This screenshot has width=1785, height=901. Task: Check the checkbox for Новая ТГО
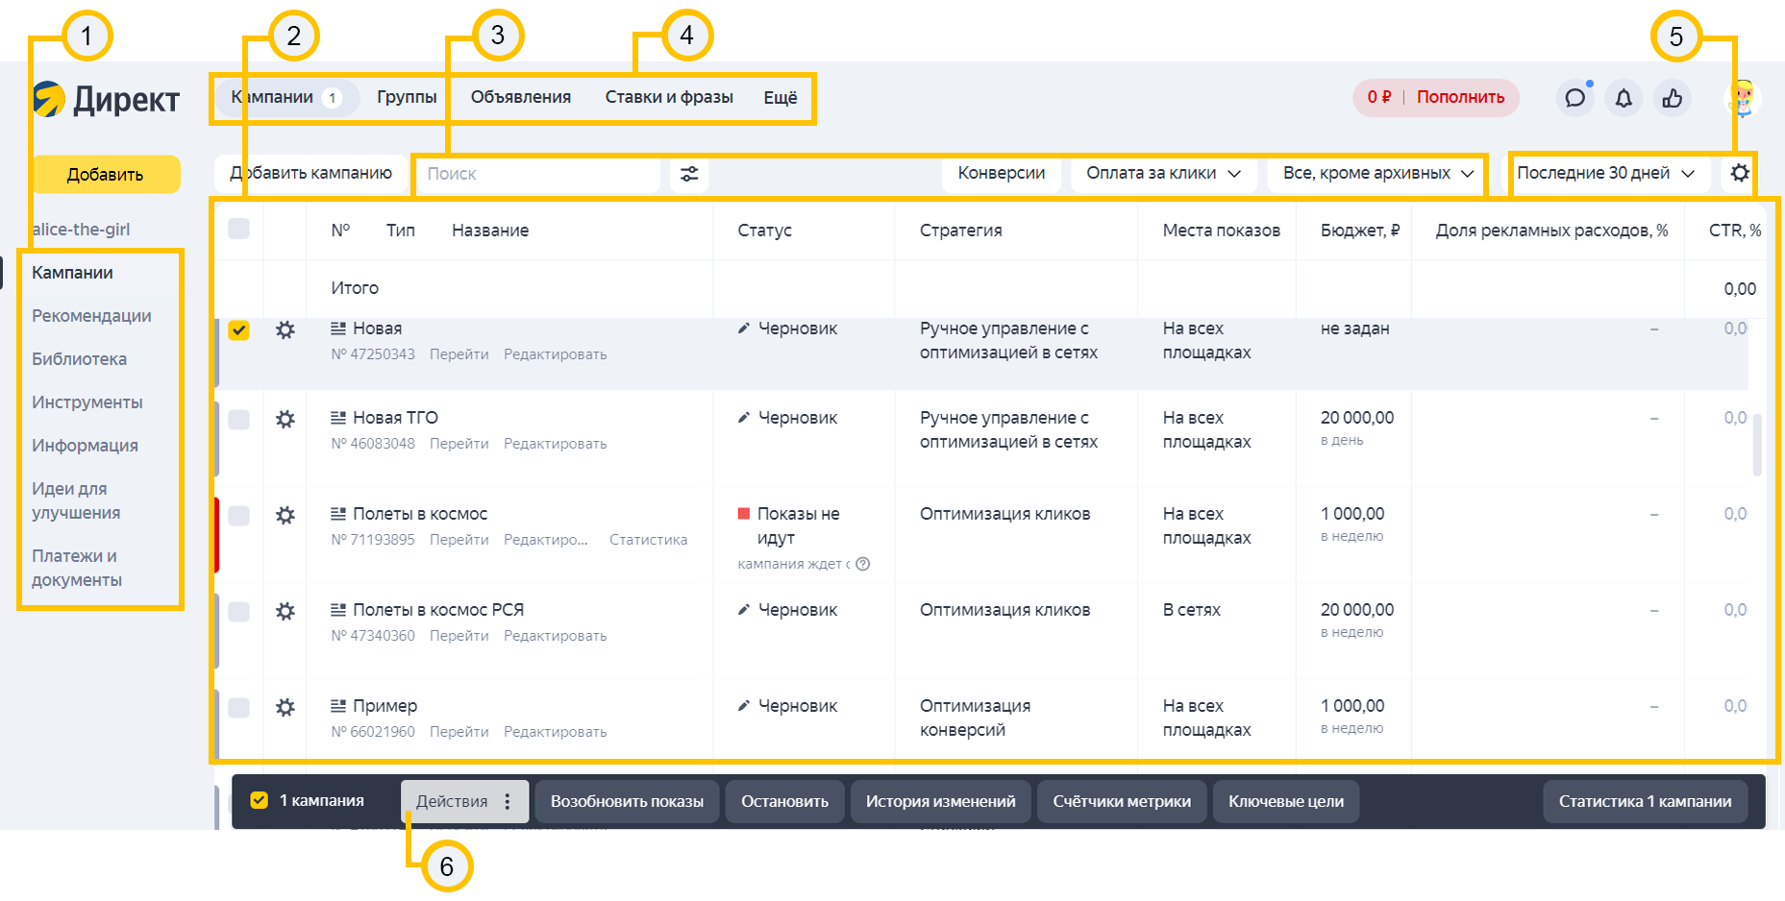pyautogui.click(x=238, y=420)
